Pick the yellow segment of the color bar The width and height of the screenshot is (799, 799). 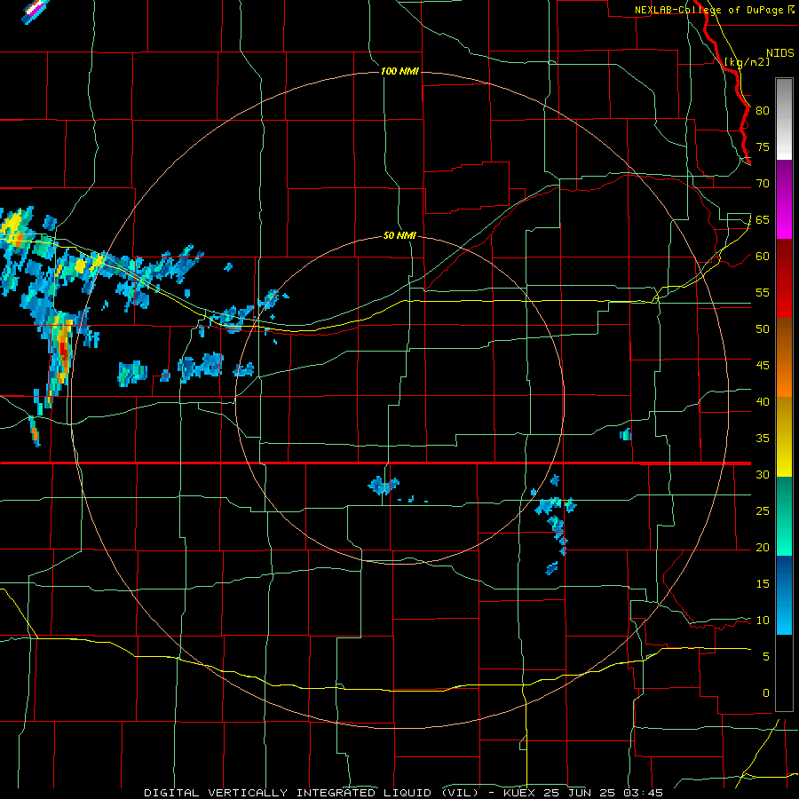coord(784,437)
